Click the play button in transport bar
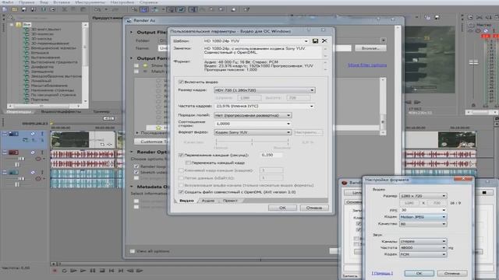This screenshot has width=499, height=280. (x=83, y=271)
